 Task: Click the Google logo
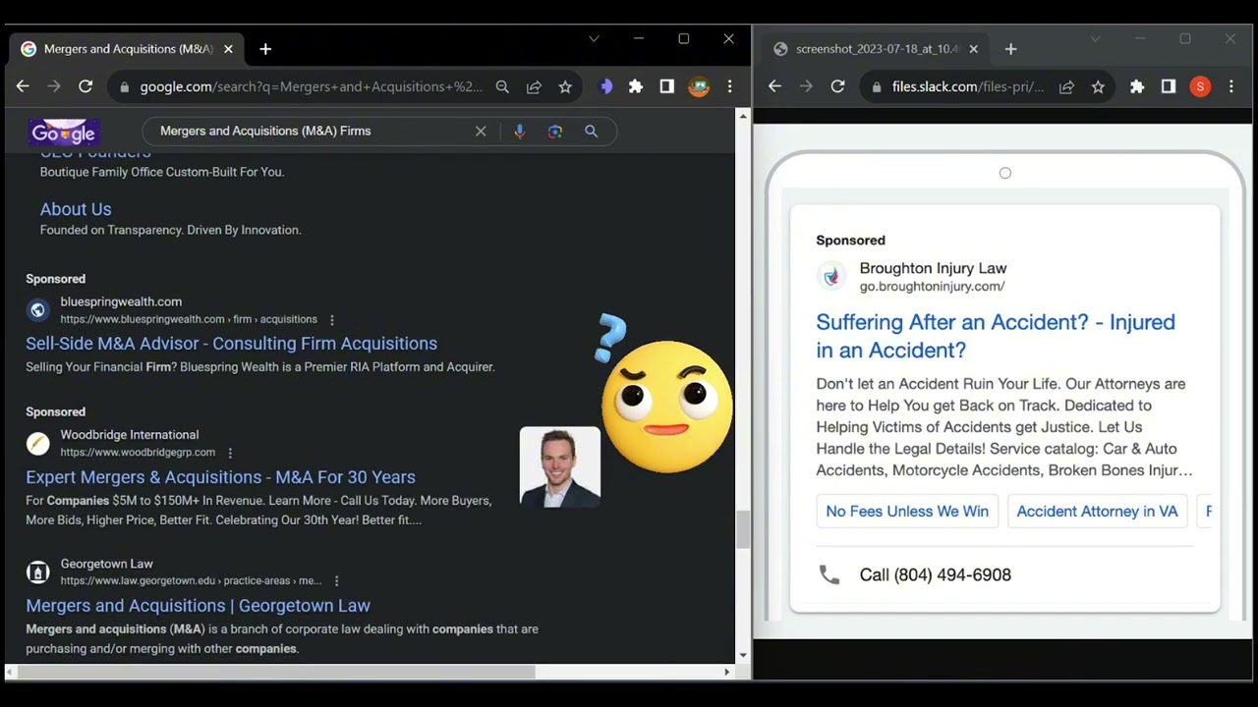(64, 132)
